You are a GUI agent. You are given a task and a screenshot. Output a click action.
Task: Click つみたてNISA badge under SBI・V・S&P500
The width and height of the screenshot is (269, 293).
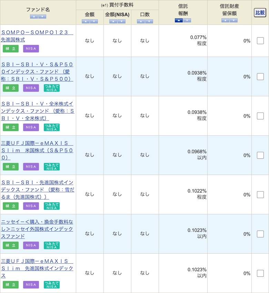tap(52, 88)
